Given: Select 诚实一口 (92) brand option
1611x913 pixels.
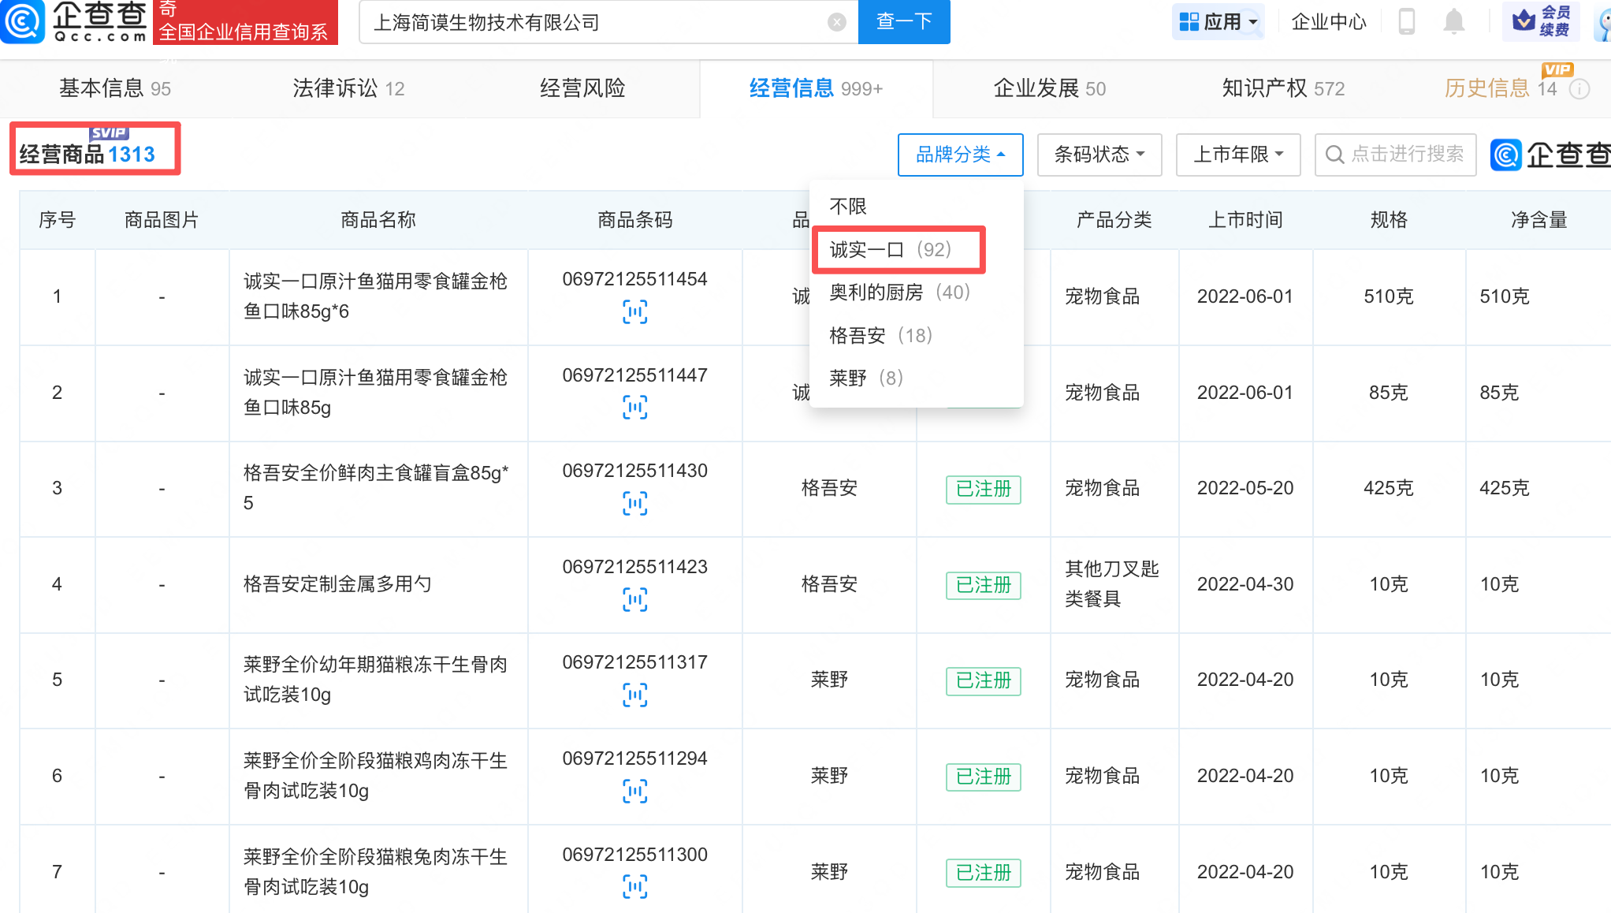Looking at the screenshot, I should (x=891, y=250).
